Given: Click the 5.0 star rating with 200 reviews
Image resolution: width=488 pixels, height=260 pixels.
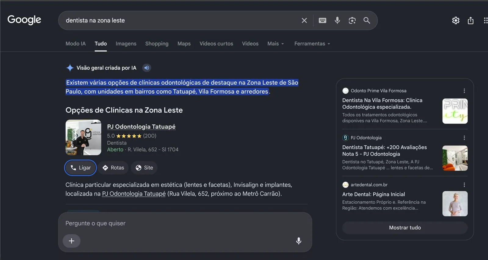Looking at the screenshot, I should coord(131,136).
